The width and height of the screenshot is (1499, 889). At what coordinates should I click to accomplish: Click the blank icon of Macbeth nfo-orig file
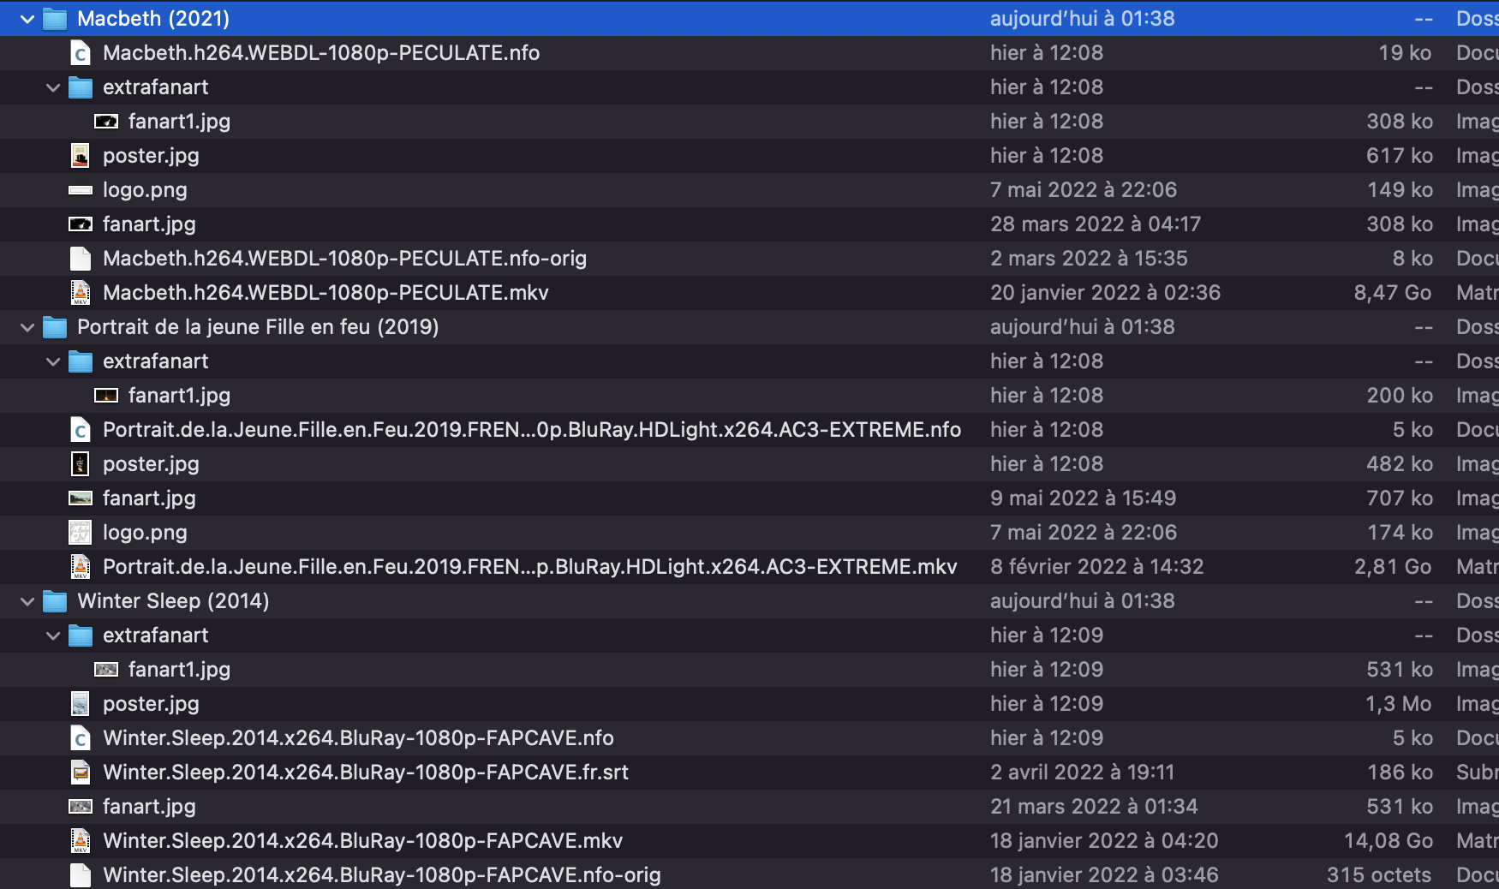point(81,259)
